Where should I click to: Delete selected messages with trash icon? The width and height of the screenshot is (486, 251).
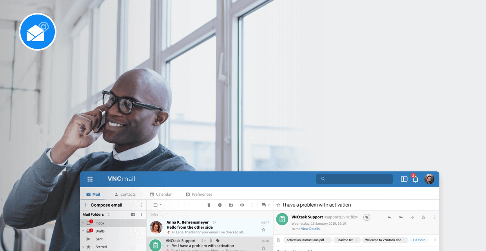click(x=209, y=205)
